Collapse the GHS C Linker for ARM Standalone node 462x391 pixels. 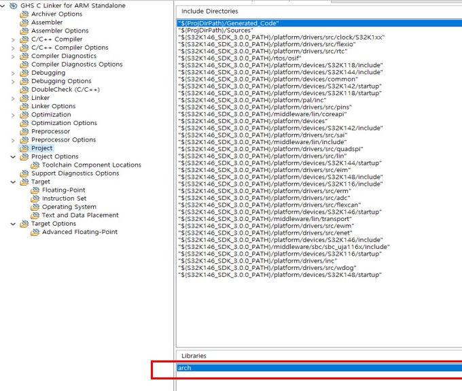(3, 5)
